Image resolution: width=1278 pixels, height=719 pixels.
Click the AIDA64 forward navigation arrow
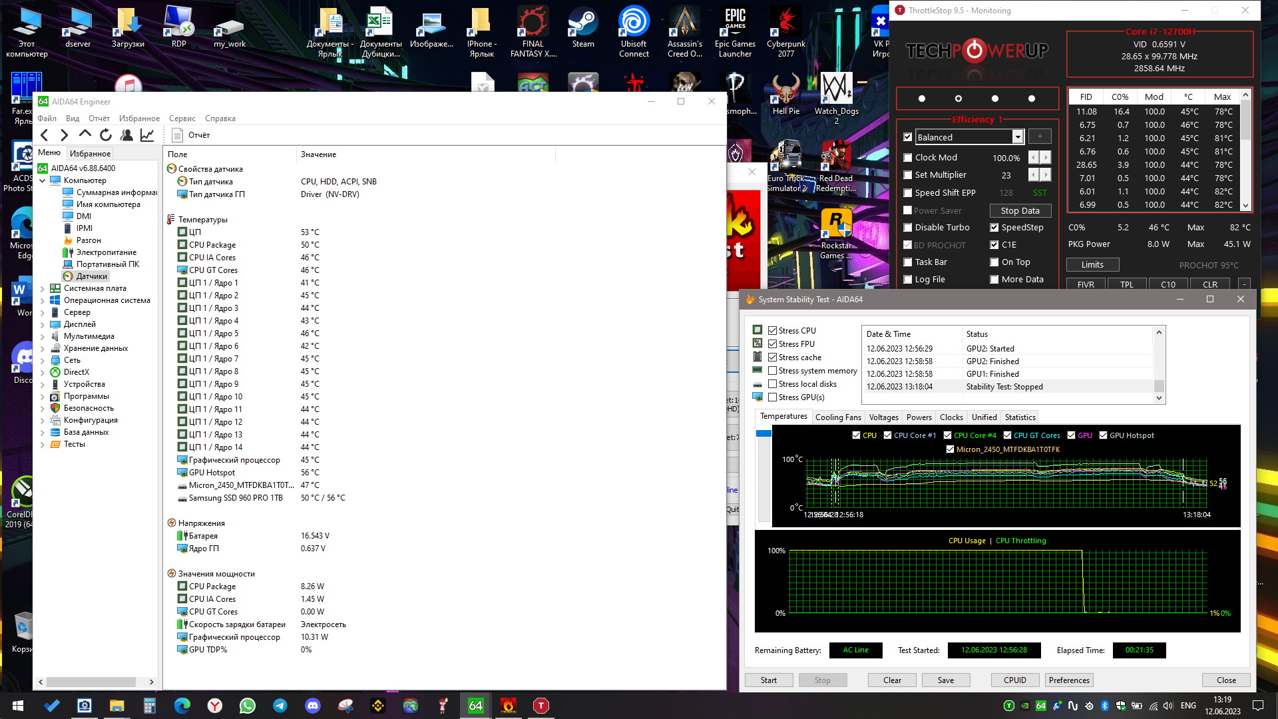tap(64, 135)
